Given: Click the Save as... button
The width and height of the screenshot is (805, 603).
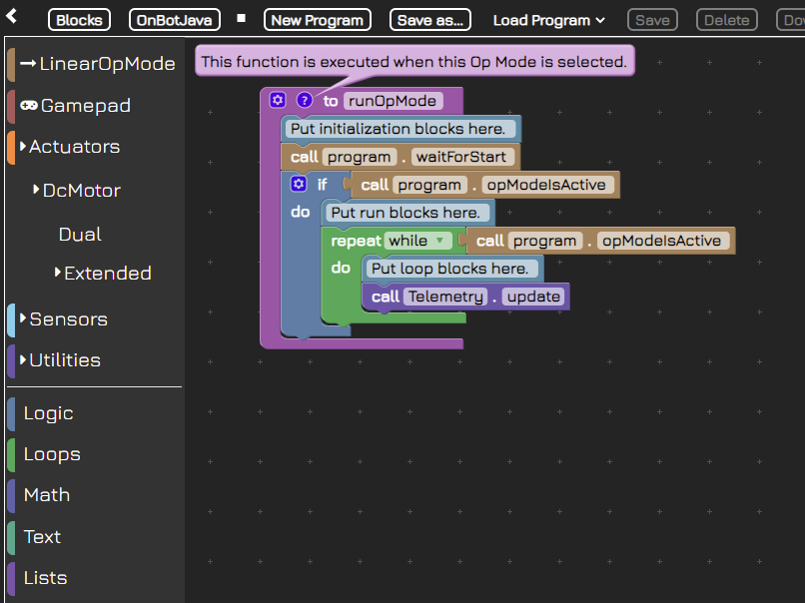Looking at the screenshot, I should tap(429, 19).
